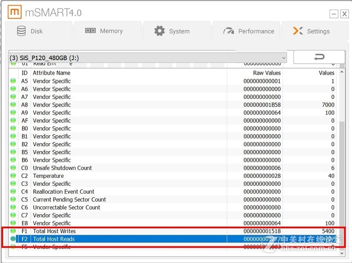Click green status dot for Total Host Writes
Viewport: 352px width, 263px height.
click(x=13, y=231)
